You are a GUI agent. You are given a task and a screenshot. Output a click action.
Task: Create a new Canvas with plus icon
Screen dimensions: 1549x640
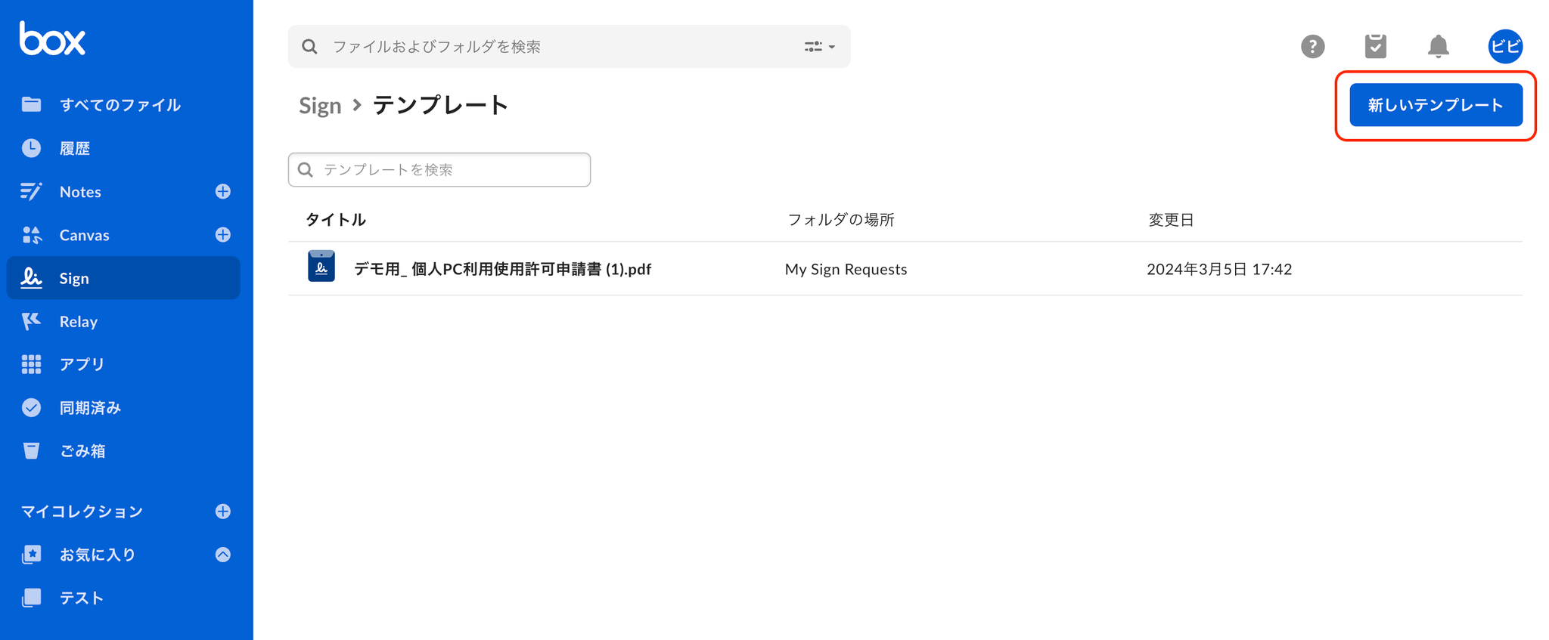[222, 235]
